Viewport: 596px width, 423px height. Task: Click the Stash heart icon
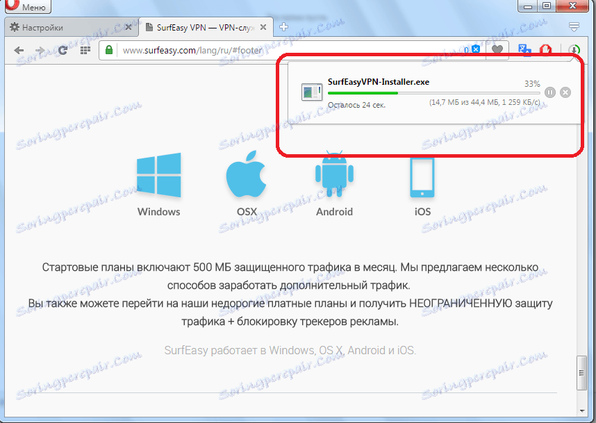(x=498, y=49)
